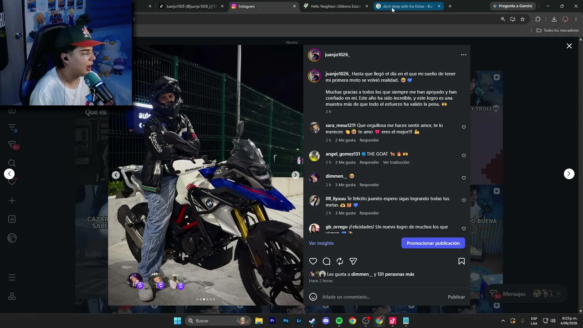Screen dimensions: 583x328
Task: View '131 personas más' who liked the post
Action: click(x=396, y=274)
